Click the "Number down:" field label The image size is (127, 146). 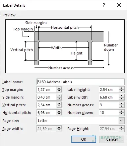tap(80, 113)
